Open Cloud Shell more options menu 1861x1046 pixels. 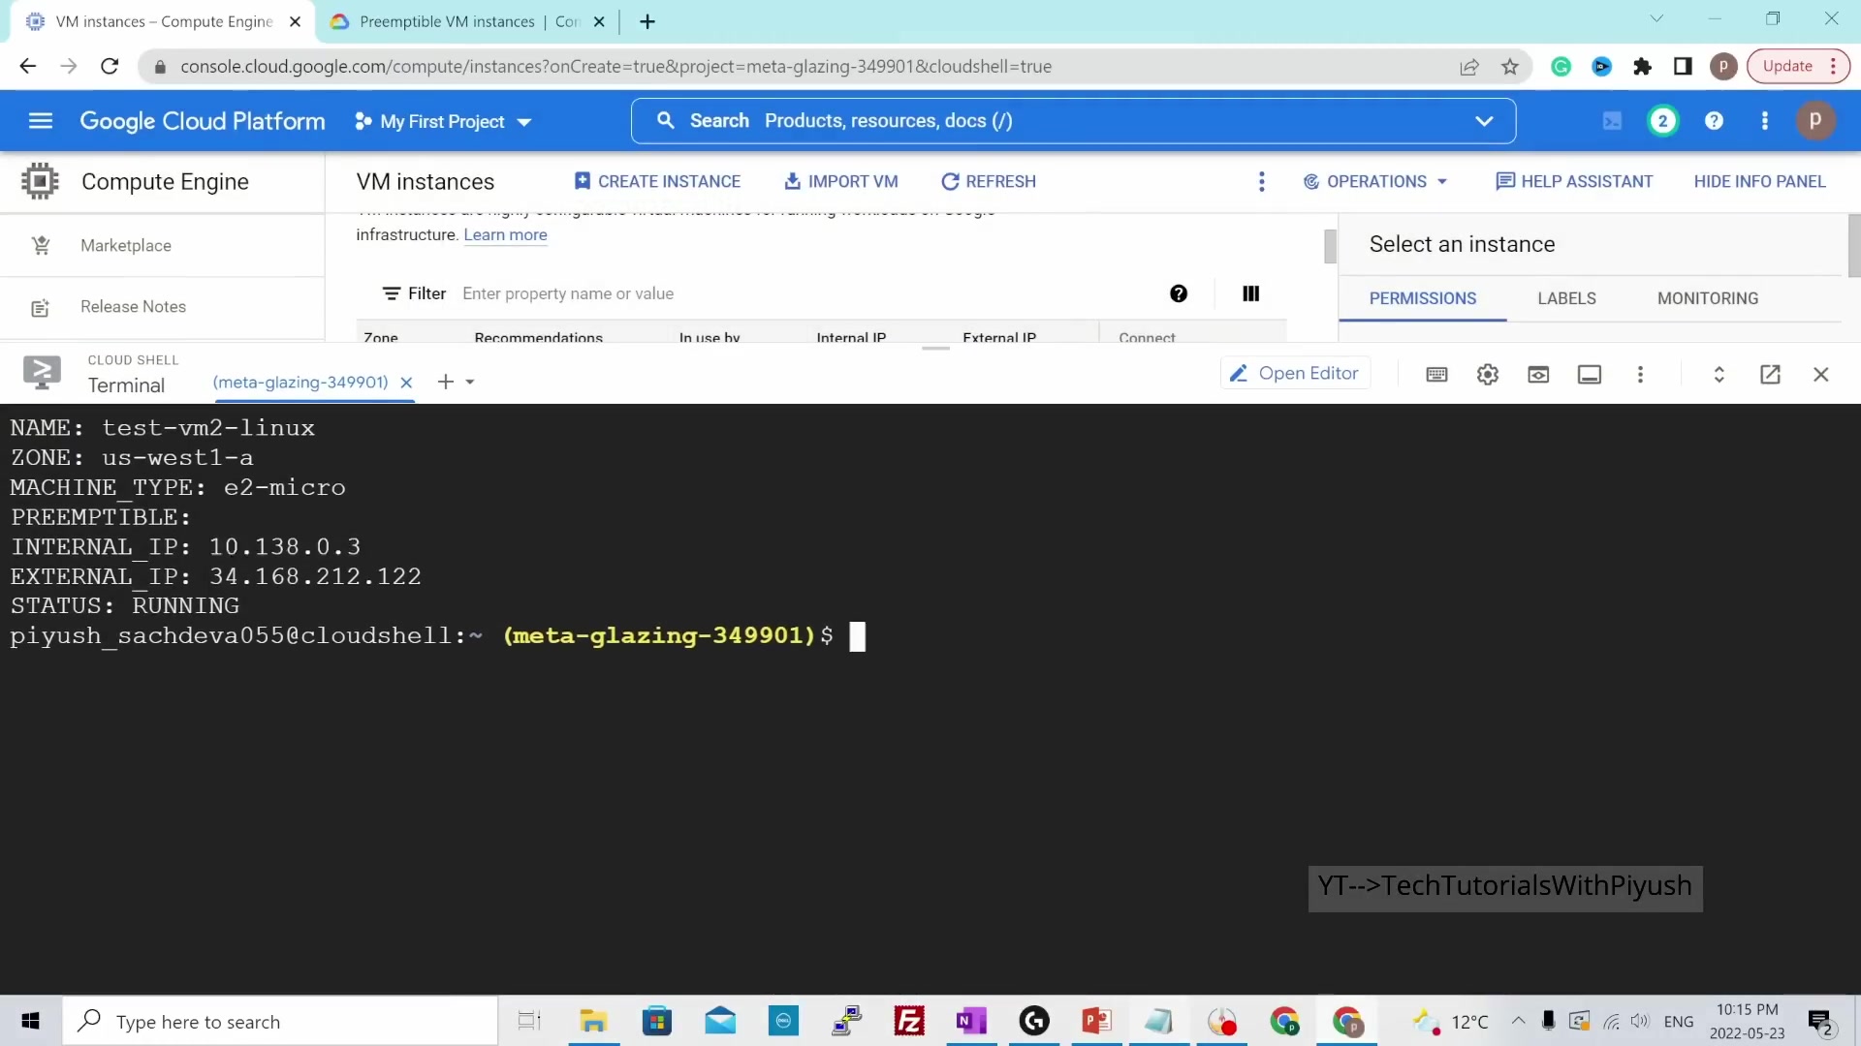pos(1640,375)
